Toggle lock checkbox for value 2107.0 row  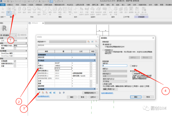point(91,68)
